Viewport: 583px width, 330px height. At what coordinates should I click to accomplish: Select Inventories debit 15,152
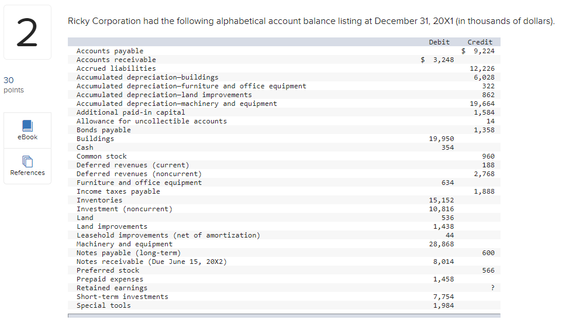tap(441, 200)
